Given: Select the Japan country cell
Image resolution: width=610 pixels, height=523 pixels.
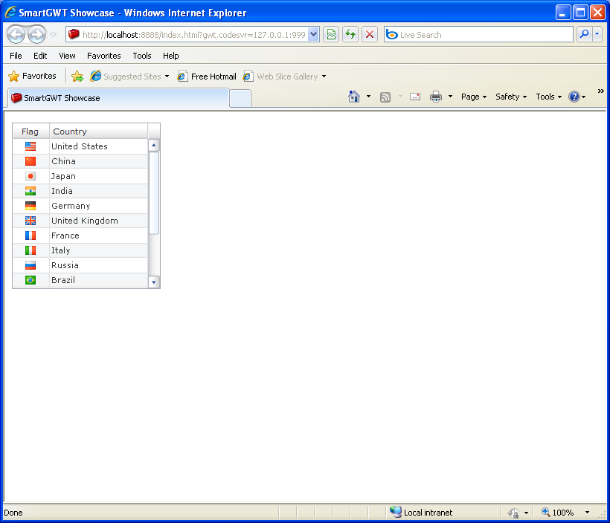Looking at the screenshot, I should [99, 176].
